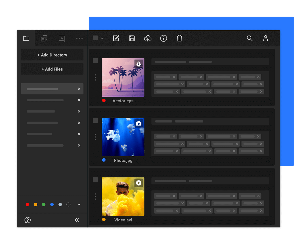301x250 pixels.
Task: Click the camera photo type icon
Action: pyautogui.click(x=138, y=123)
